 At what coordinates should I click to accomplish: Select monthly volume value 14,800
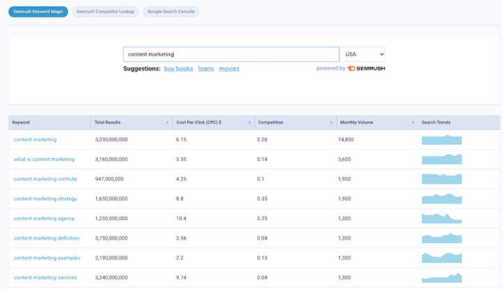pyautogui.click(x=346, y=140)
